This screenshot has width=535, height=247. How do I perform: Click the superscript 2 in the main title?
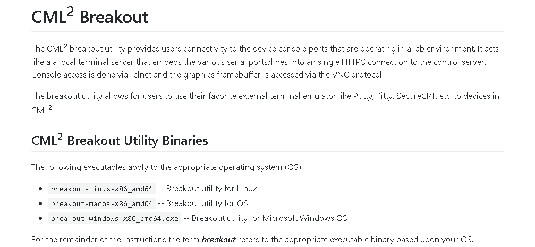tap(70, 12)
